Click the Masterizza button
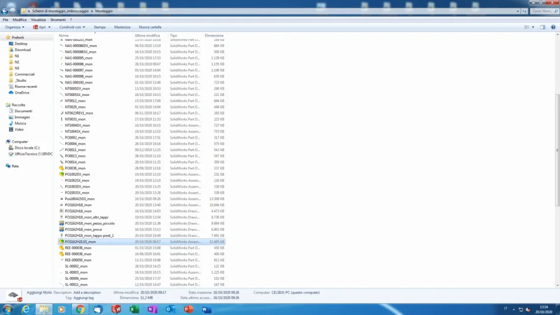 122,27
